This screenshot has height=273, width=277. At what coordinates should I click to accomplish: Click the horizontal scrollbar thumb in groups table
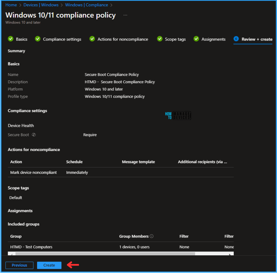105,254
